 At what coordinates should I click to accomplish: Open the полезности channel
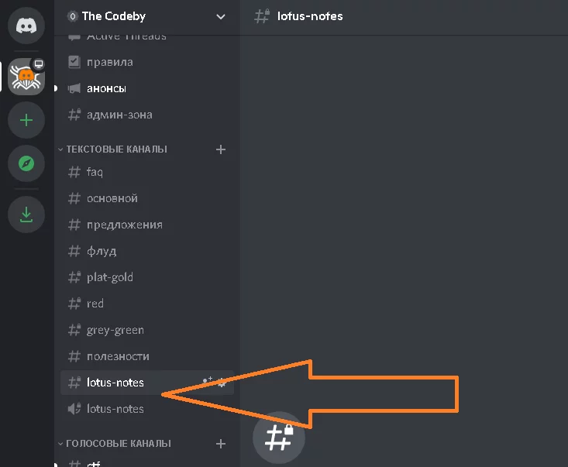(x=118, y=356)
